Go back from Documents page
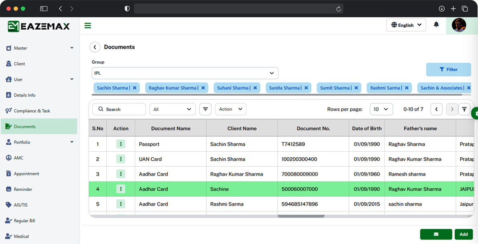Screen dimensions: 478x244 click(x=95, y=47)
